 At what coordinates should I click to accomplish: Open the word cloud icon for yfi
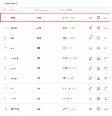(106, 89)
